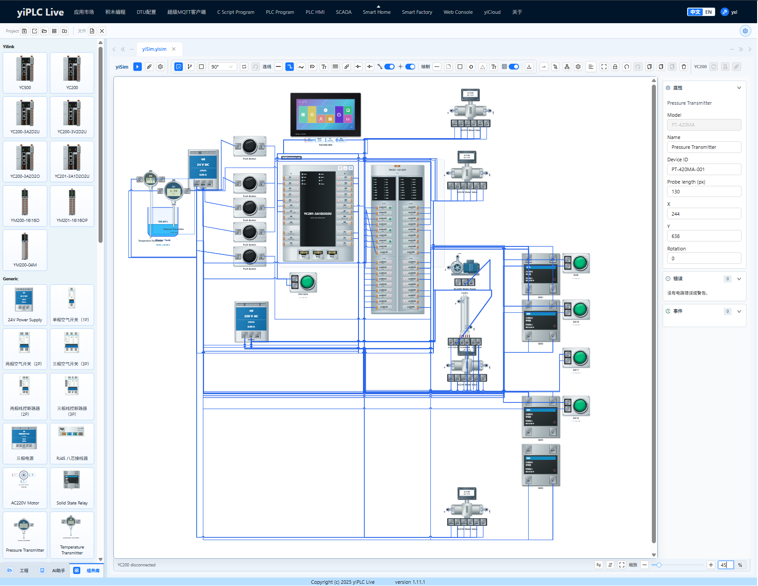The height and width of the screenshot is (586, 758).
Task: Toggle the wire routing switch
Action: click(x=389, y=67)
